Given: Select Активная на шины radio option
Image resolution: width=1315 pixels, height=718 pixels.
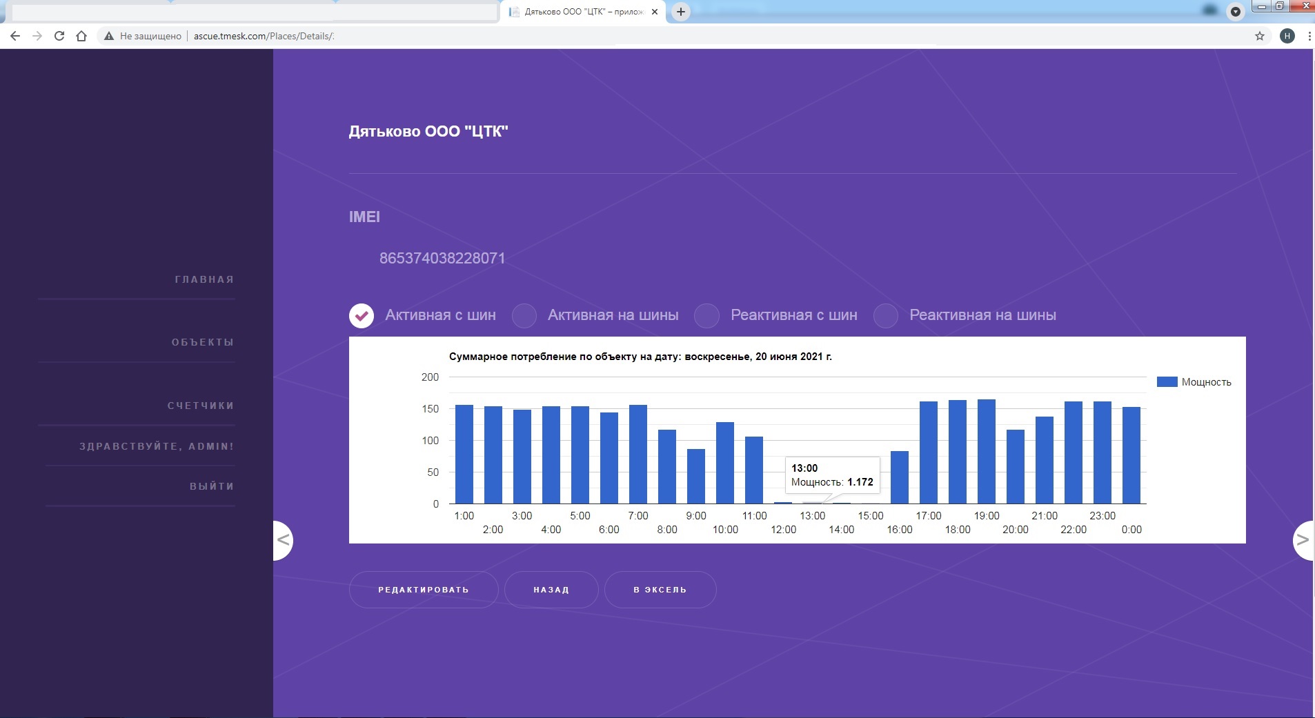Looking at the screenshot, I should click(524, 315).
